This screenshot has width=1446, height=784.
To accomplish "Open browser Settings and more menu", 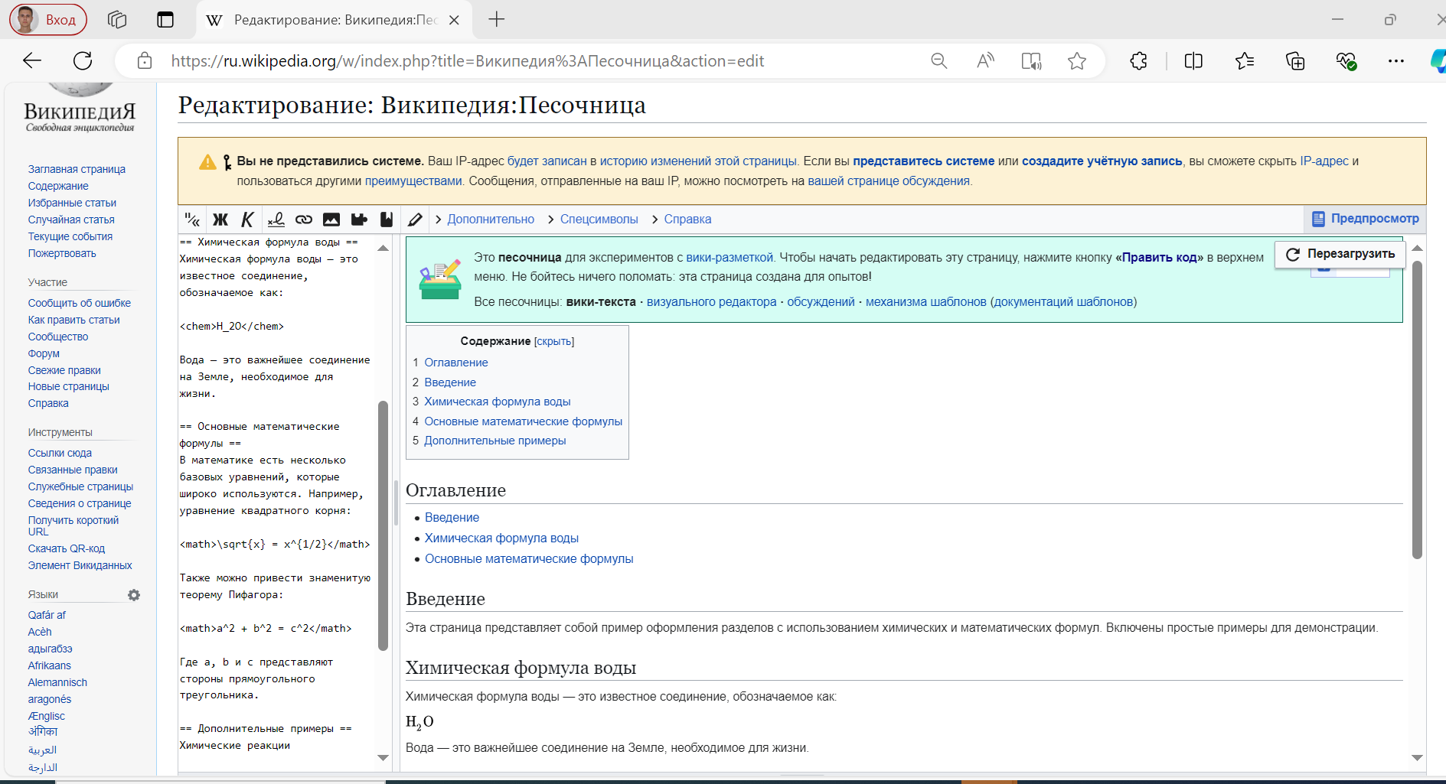I will tap(1396, 61).
